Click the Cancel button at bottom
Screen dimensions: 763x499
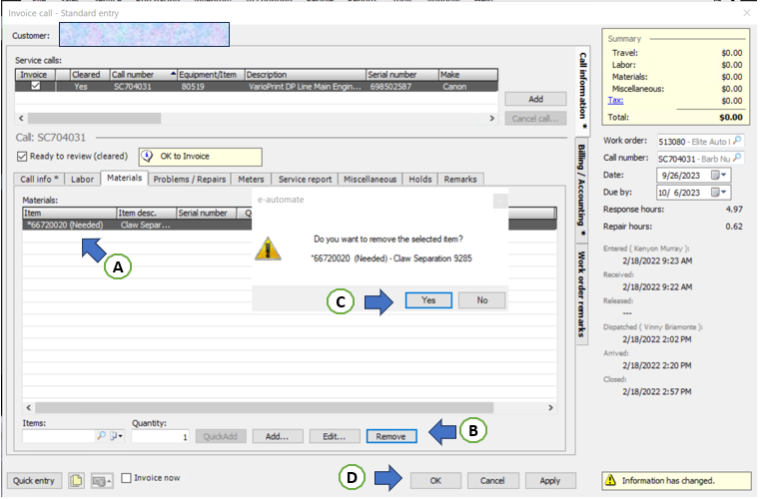point(492,480)
